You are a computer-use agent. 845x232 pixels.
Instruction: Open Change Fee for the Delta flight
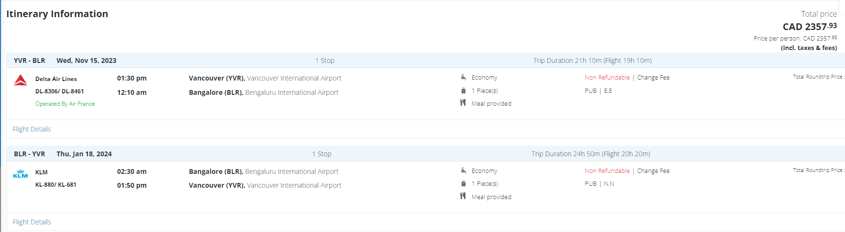[x=653, y=78]
